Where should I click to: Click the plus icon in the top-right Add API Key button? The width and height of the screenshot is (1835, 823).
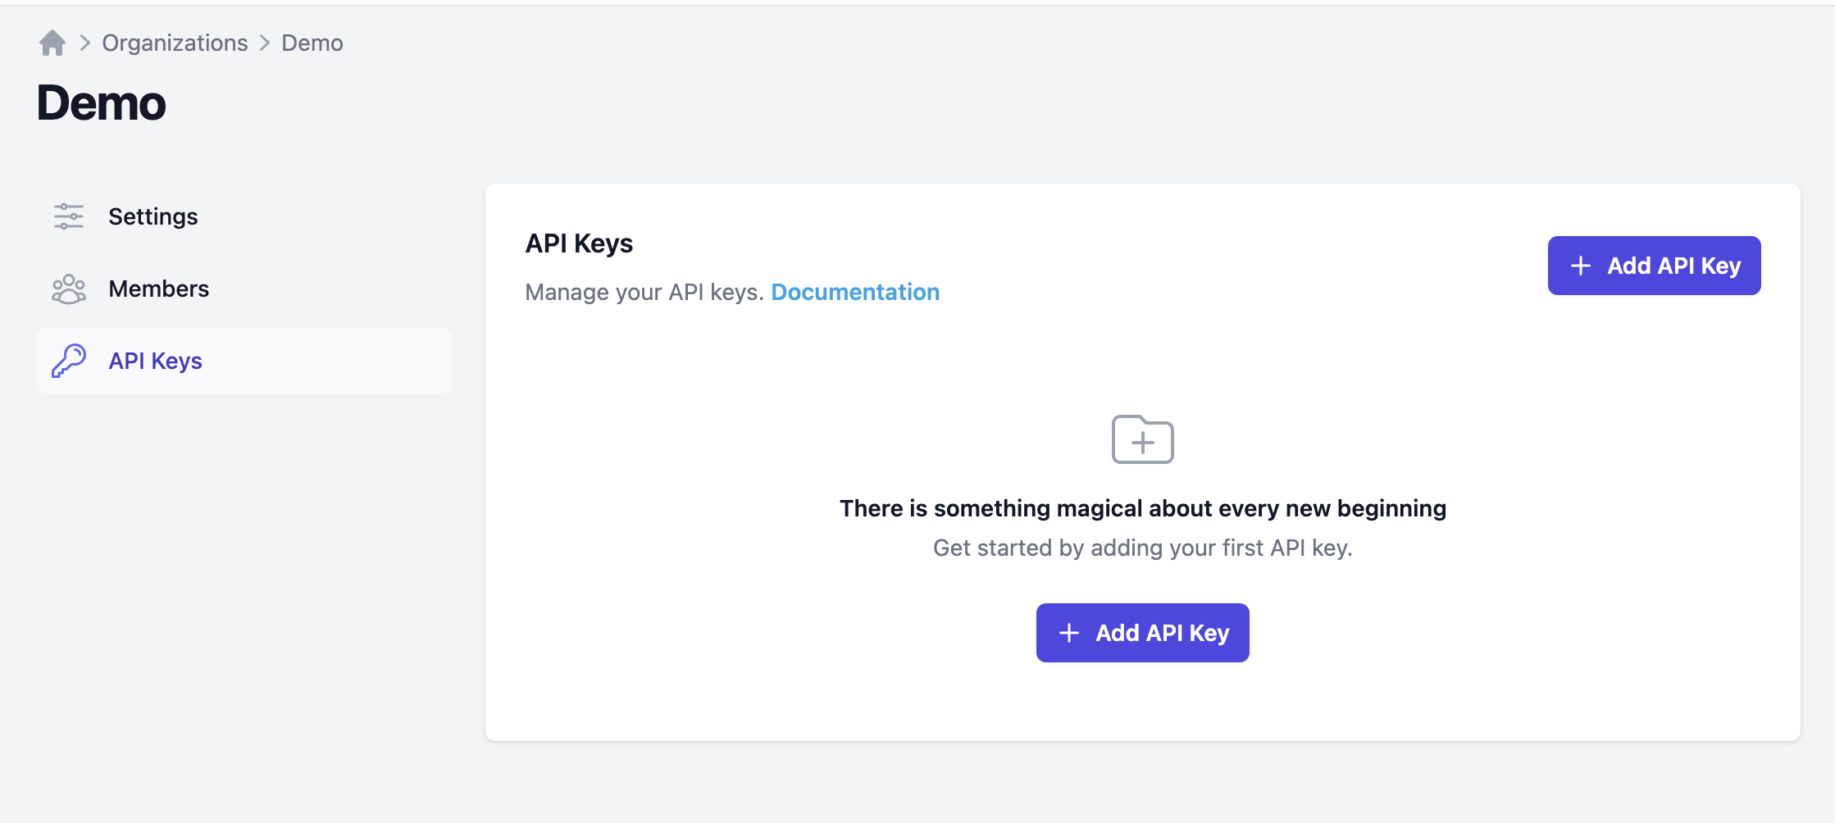click(x=1580, y=266)
